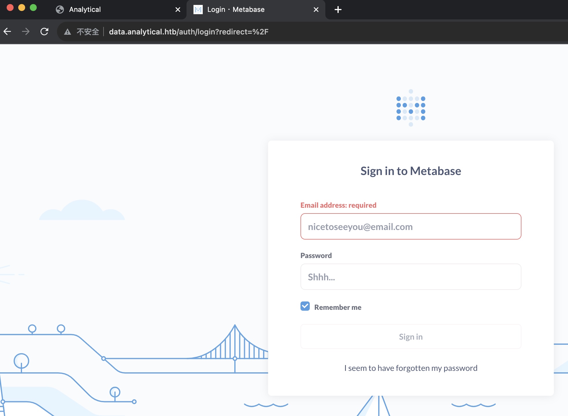Click the browser forward arrow
The height and width of the screenshot is (416, 568).
(x=26, y=32)
